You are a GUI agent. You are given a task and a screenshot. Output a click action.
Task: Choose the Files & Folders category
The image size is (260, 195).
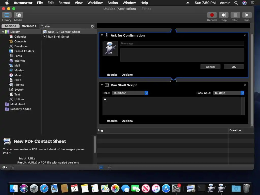coord(24,51)
